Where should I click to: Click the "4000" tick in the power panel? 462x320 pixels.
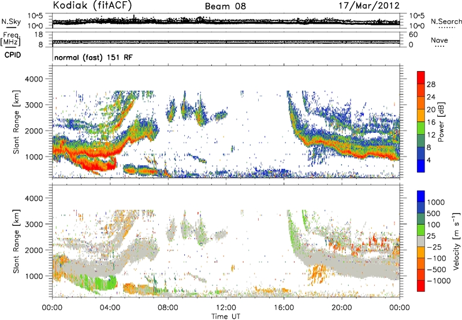coord(33,79)
